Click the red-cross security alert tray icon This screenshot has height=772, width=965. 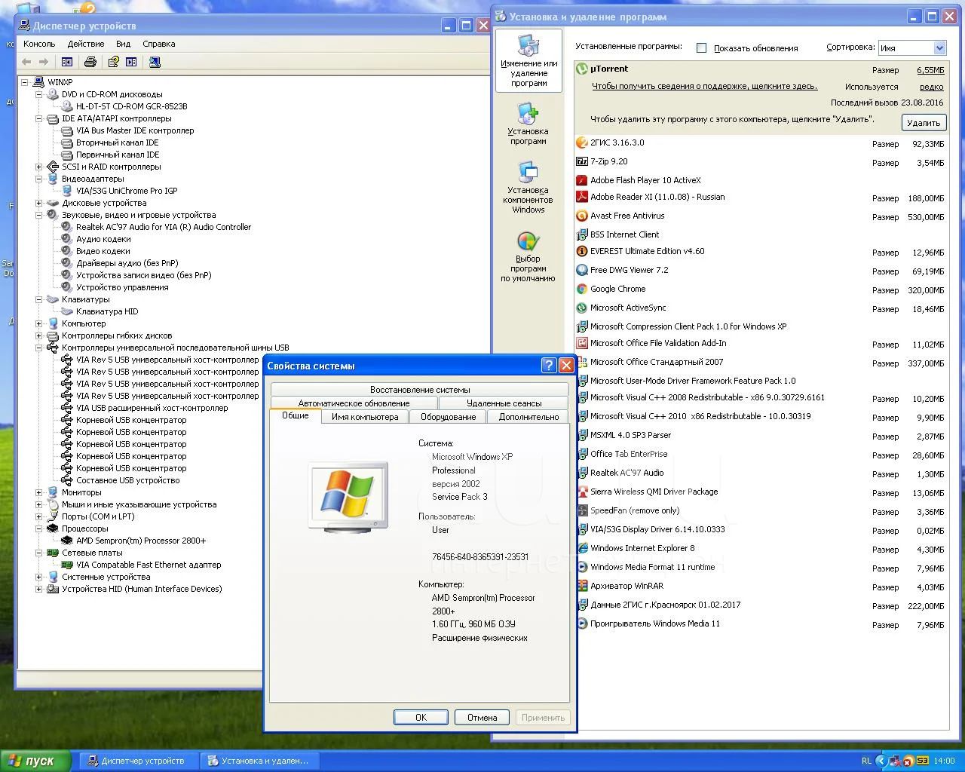(x=908, y=761)
